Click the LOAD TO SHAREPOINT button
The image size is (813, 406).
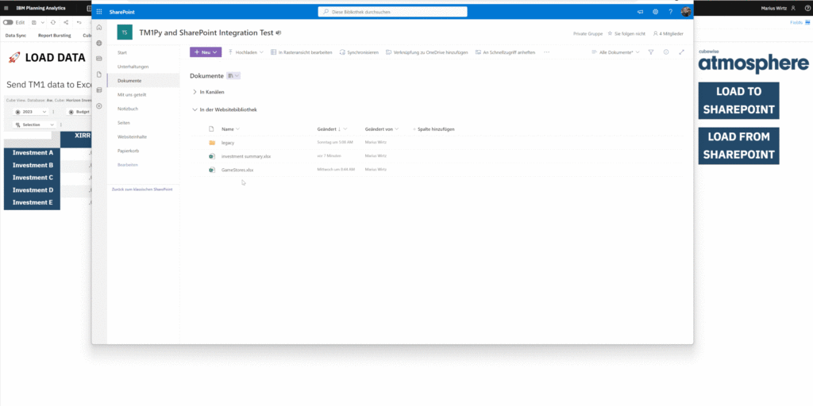coord(738,101)
